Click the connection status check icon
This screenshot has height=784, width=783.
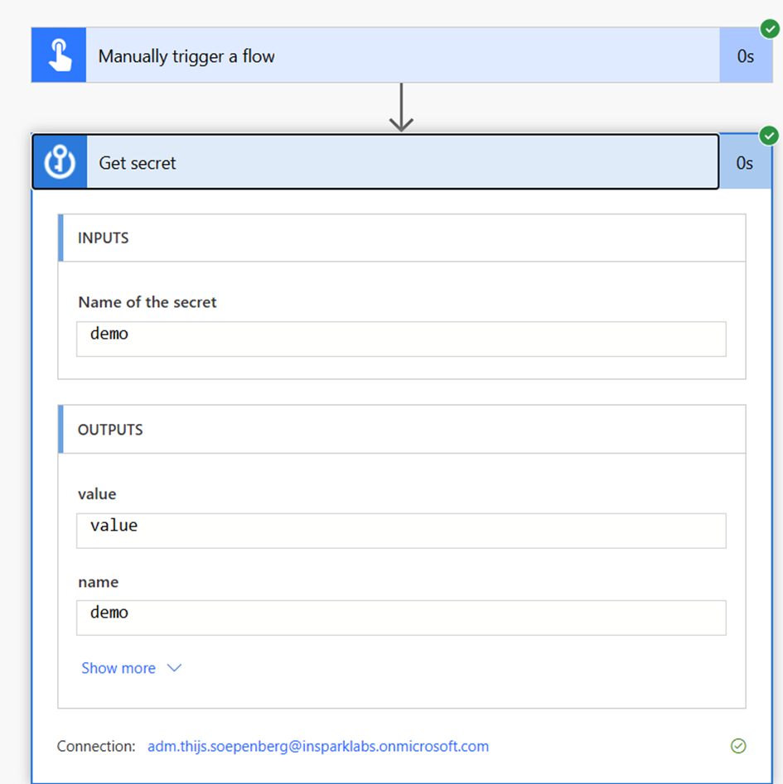coord(738,745)
